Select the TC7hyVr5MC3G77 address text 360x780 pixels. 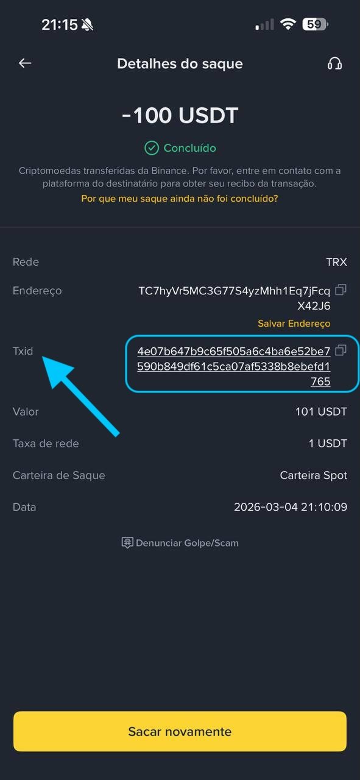click(x=235, y=298)
